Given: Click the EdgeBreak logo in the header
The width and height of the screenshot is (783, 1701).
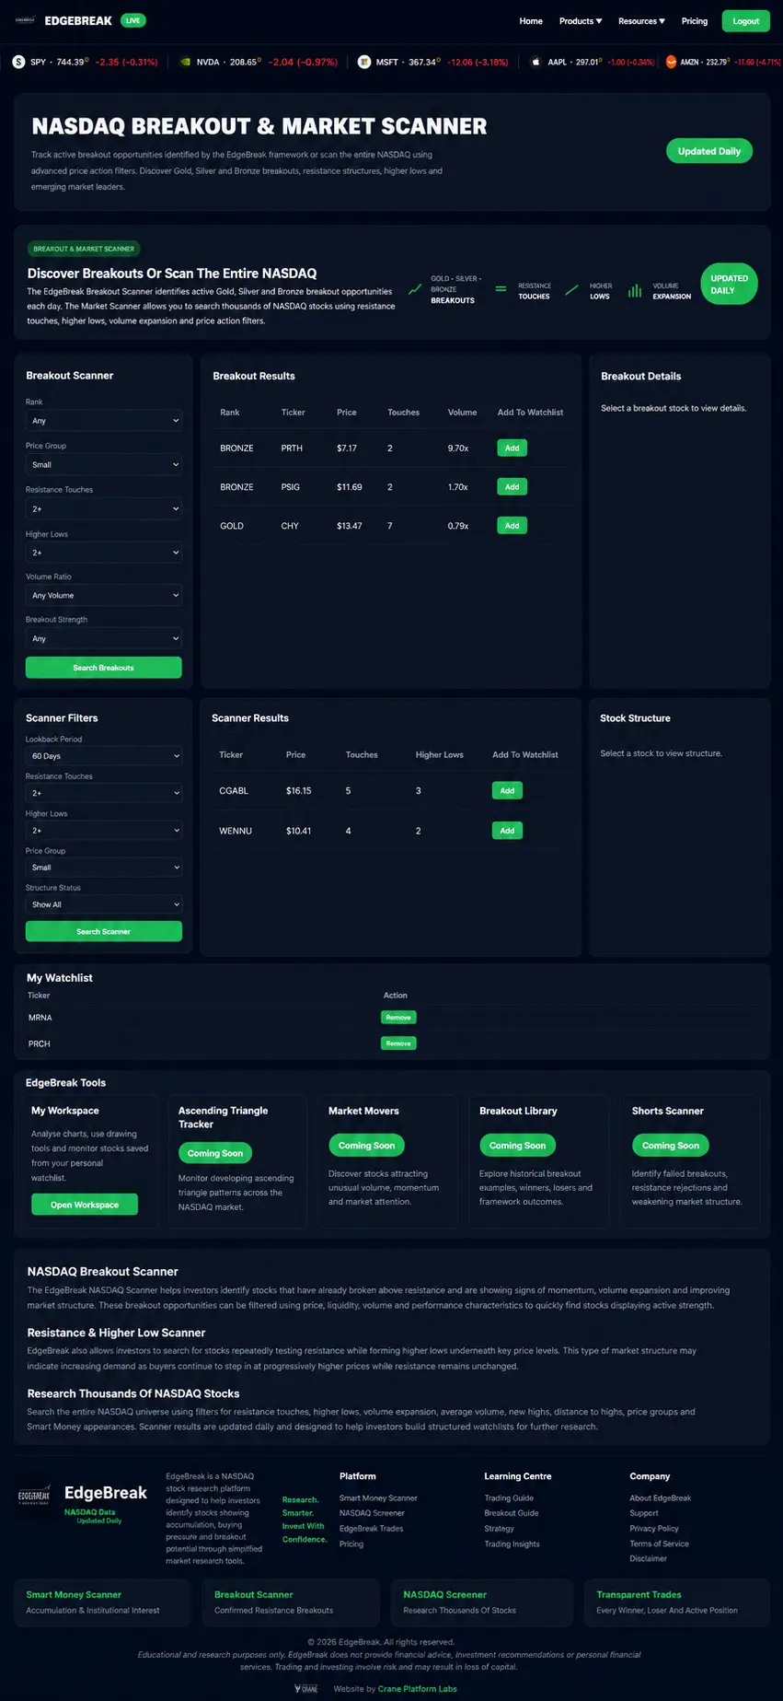Looking at the screenshot, I should tap(25, 20).
